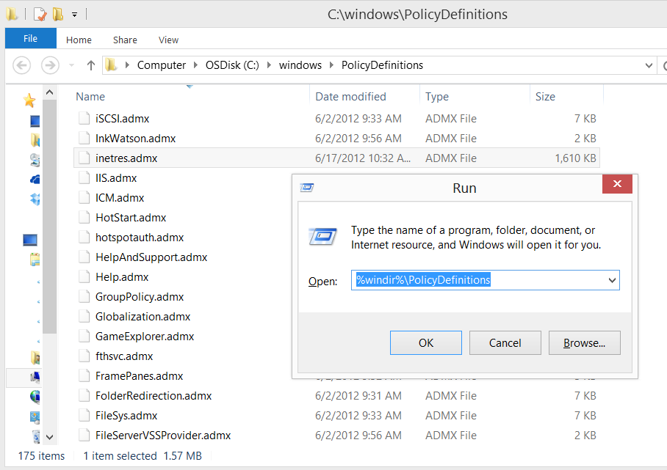This screenshot has width=667, height=470.
Task: Switch to the Share ribbon tab
Action: 125,40
